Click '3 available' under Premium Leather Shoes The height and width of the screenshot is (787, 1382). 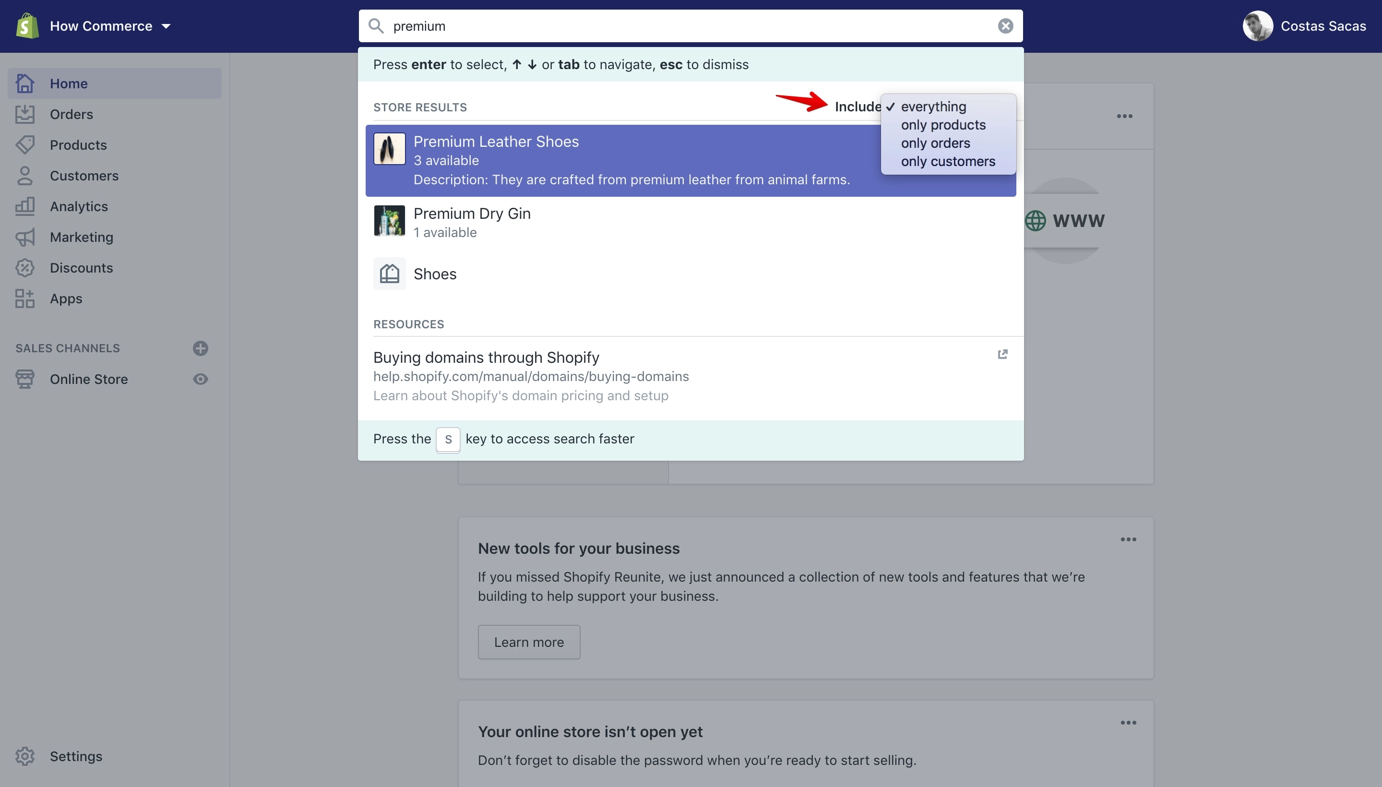coord(446,161)
